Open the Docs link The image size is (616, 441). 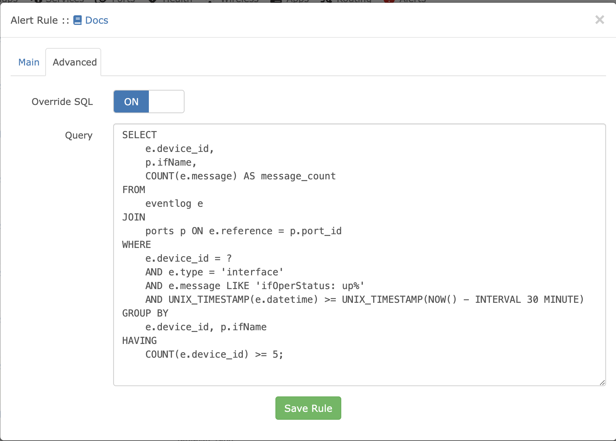(x=96, y=20)
